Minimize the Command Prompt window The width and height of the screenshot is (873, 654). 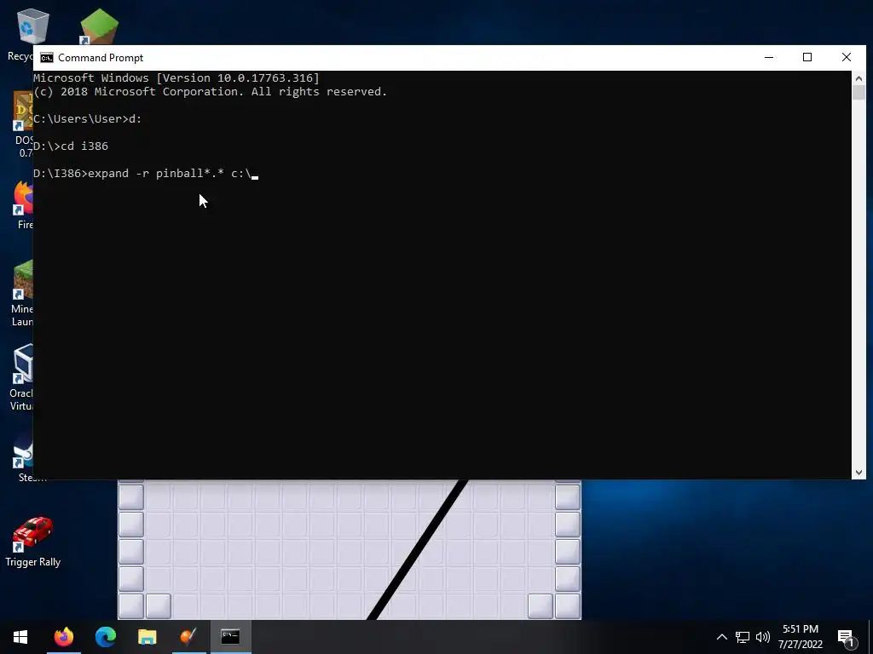769,57
